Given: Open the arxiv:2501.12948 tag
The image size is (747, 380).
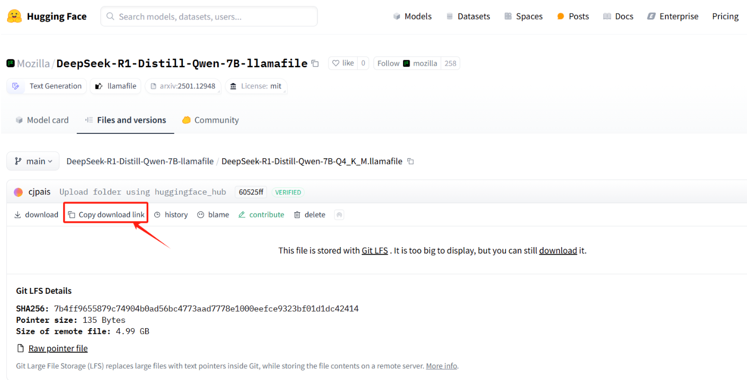Looking at the screenshot, I should coord(183,86).
